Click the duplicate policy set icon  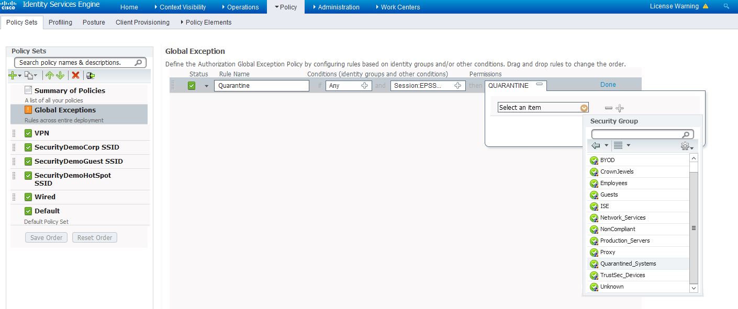(x=29, y=75)
